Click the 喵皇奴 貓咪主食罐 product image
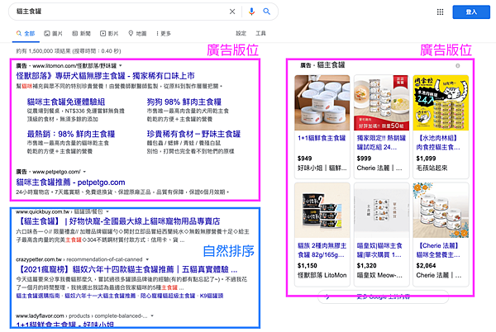 point(381,211)
